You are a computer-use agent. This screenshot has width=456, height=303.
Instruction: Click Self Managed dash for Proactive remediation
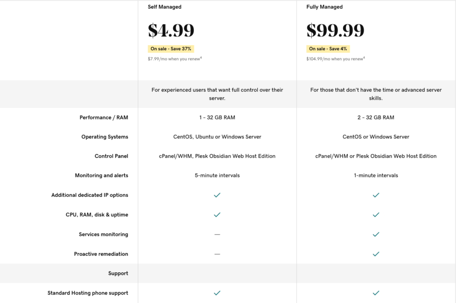pos(217,254)
